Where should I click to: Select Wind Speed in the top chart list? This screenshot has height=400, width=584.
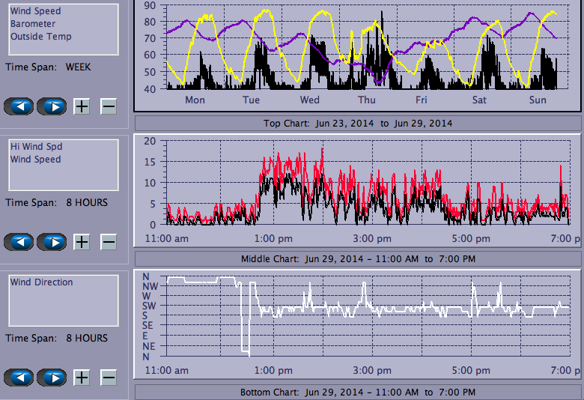pos(36,11)
